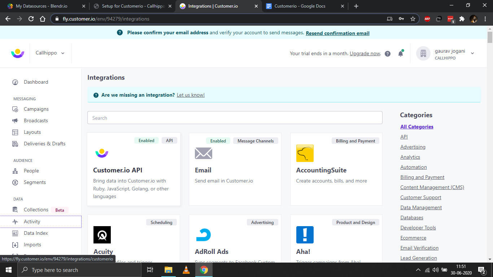
Task: Open the help question mark icon
Action: click(x=388, y=54)
